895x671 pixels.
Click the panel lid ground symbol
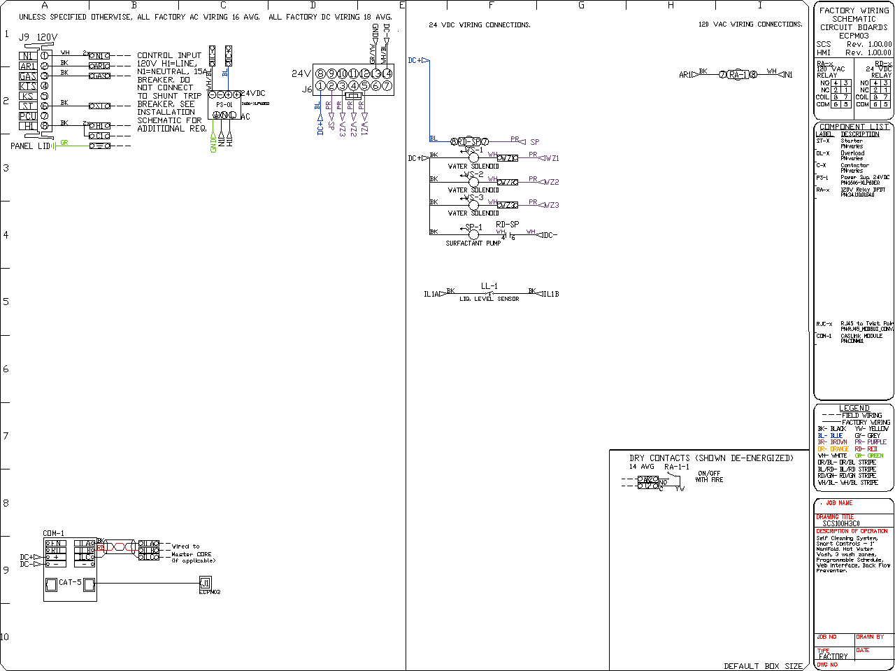pos(55,146)
